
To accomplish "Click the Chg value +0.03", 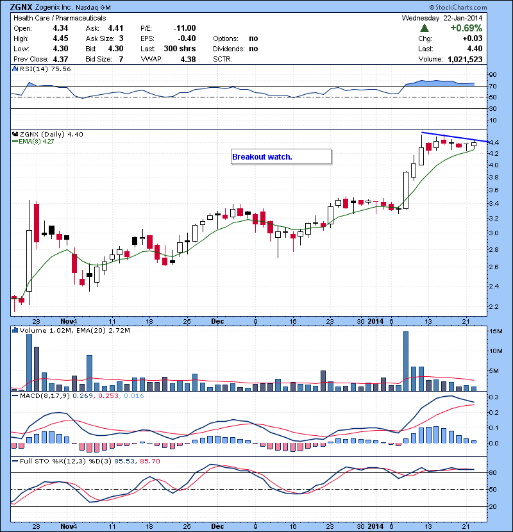I will click(473, 38).
